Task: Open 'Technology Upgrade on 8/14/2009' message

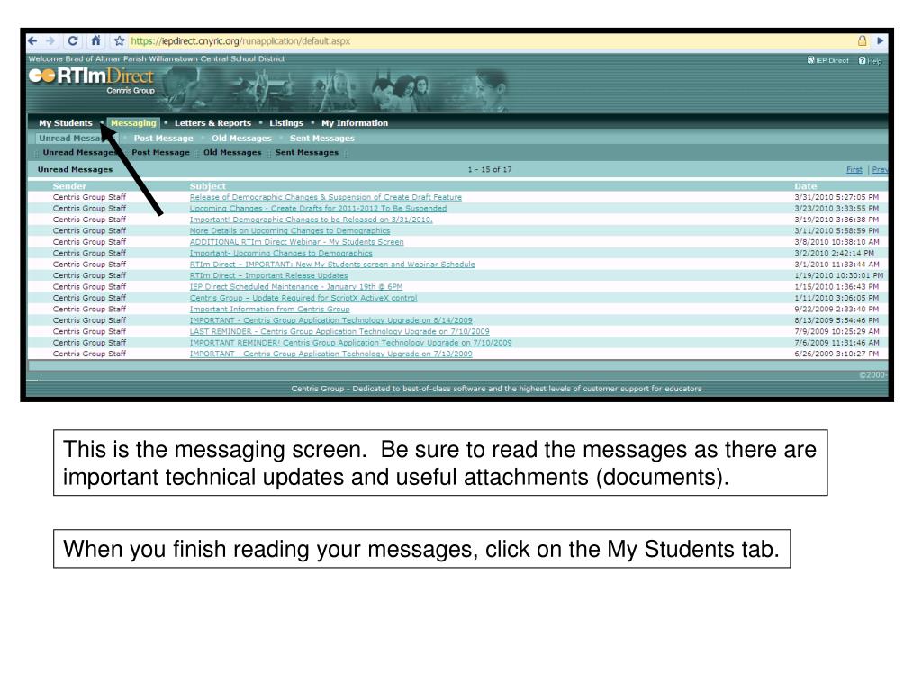Action: 331,319
